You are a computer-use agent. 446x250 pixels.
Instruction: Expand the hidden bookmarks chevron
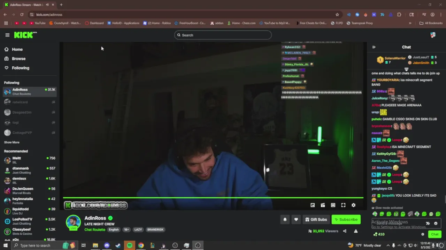click(410, 23)
